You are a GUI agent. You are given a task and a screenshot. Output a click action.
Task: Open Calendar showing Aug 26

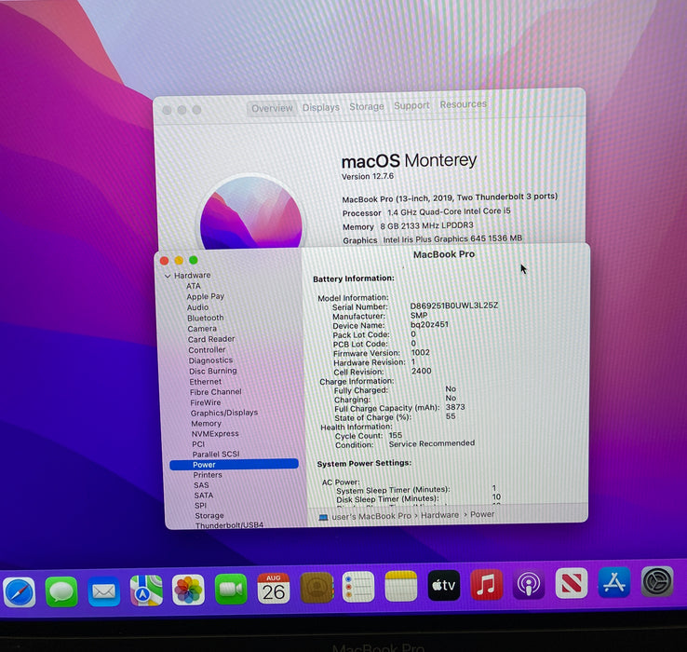(274, 589)
